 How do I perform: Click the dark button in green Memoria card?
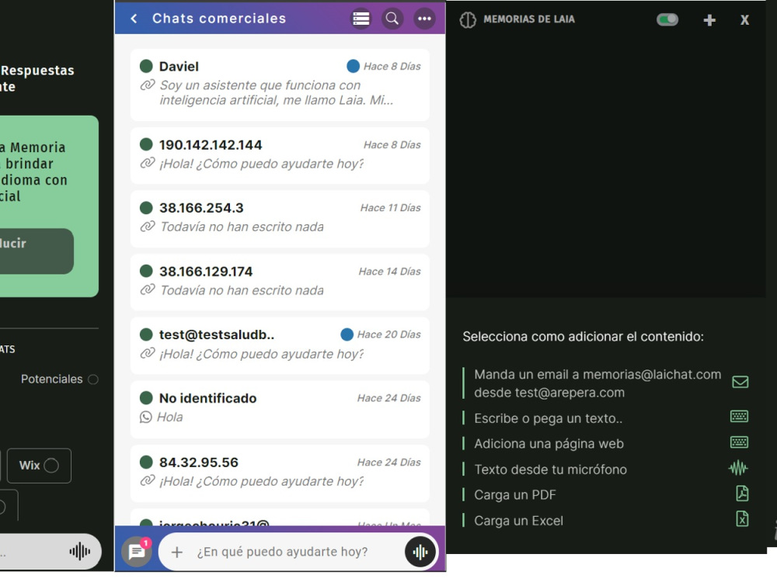[x=37, y=251]
